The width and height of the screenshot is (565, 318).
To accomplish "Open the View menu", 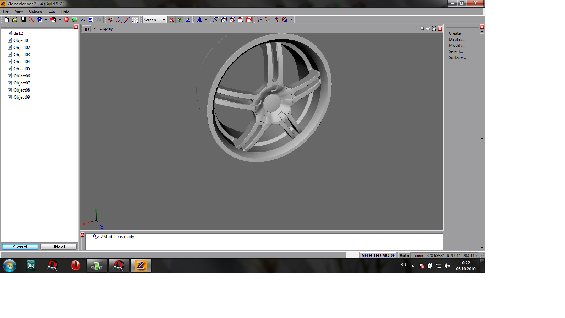I will pos(19,11).
